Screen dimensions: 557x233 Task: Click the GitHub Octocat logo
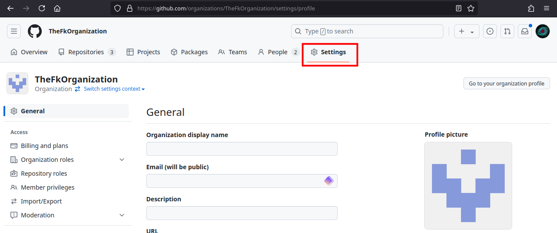click(x=35, y=31)
